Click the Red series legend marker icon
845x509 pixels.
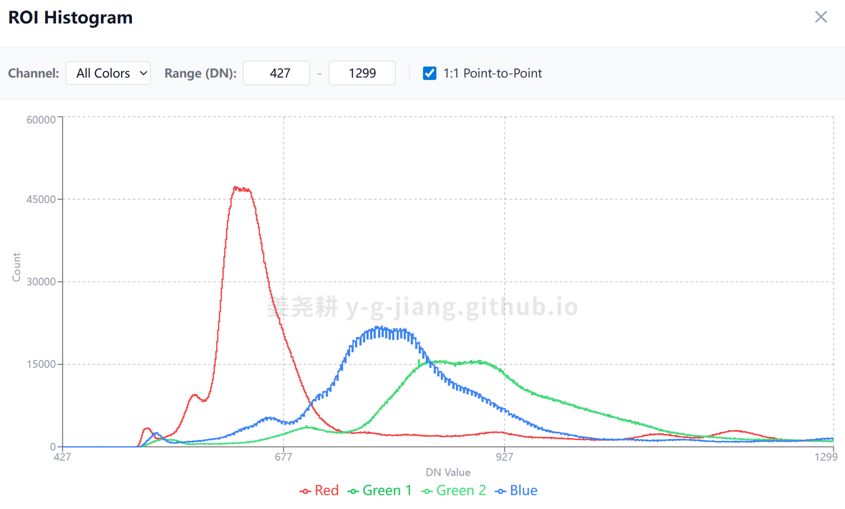point(305,491)
